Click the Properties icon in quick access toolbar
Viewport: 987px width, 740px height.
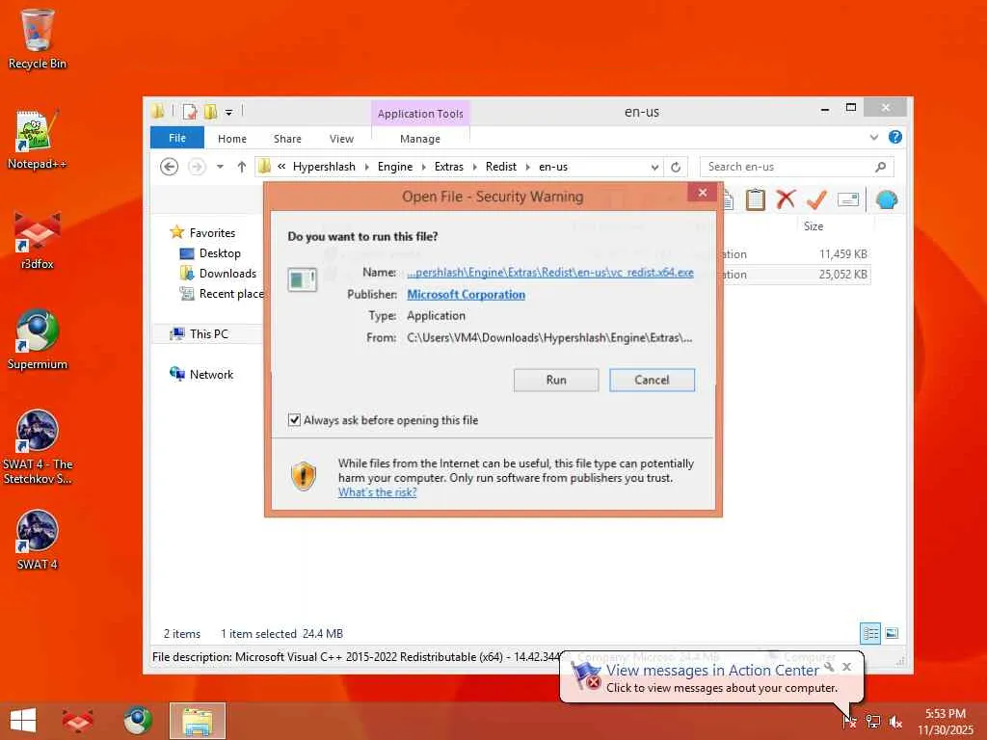pos(190,112)
